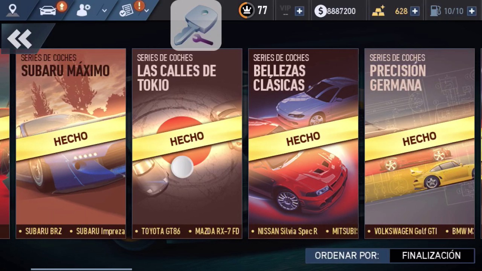
Task: Tap the fuel pump icon
Action: pos(435,11)
